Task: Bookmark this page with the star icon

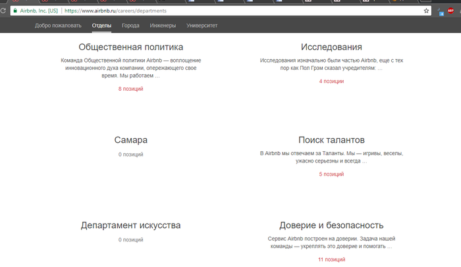Action: (426, 11)
